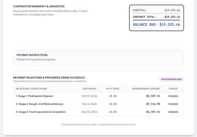Click the CONTRACT TOTAL amount $19,292.46

pos(172,17)
